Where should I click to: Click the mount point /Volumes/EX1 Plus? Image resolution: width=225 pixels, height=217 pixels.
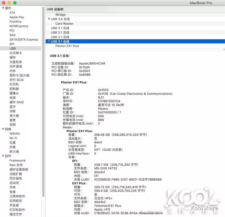click(108, 206)
